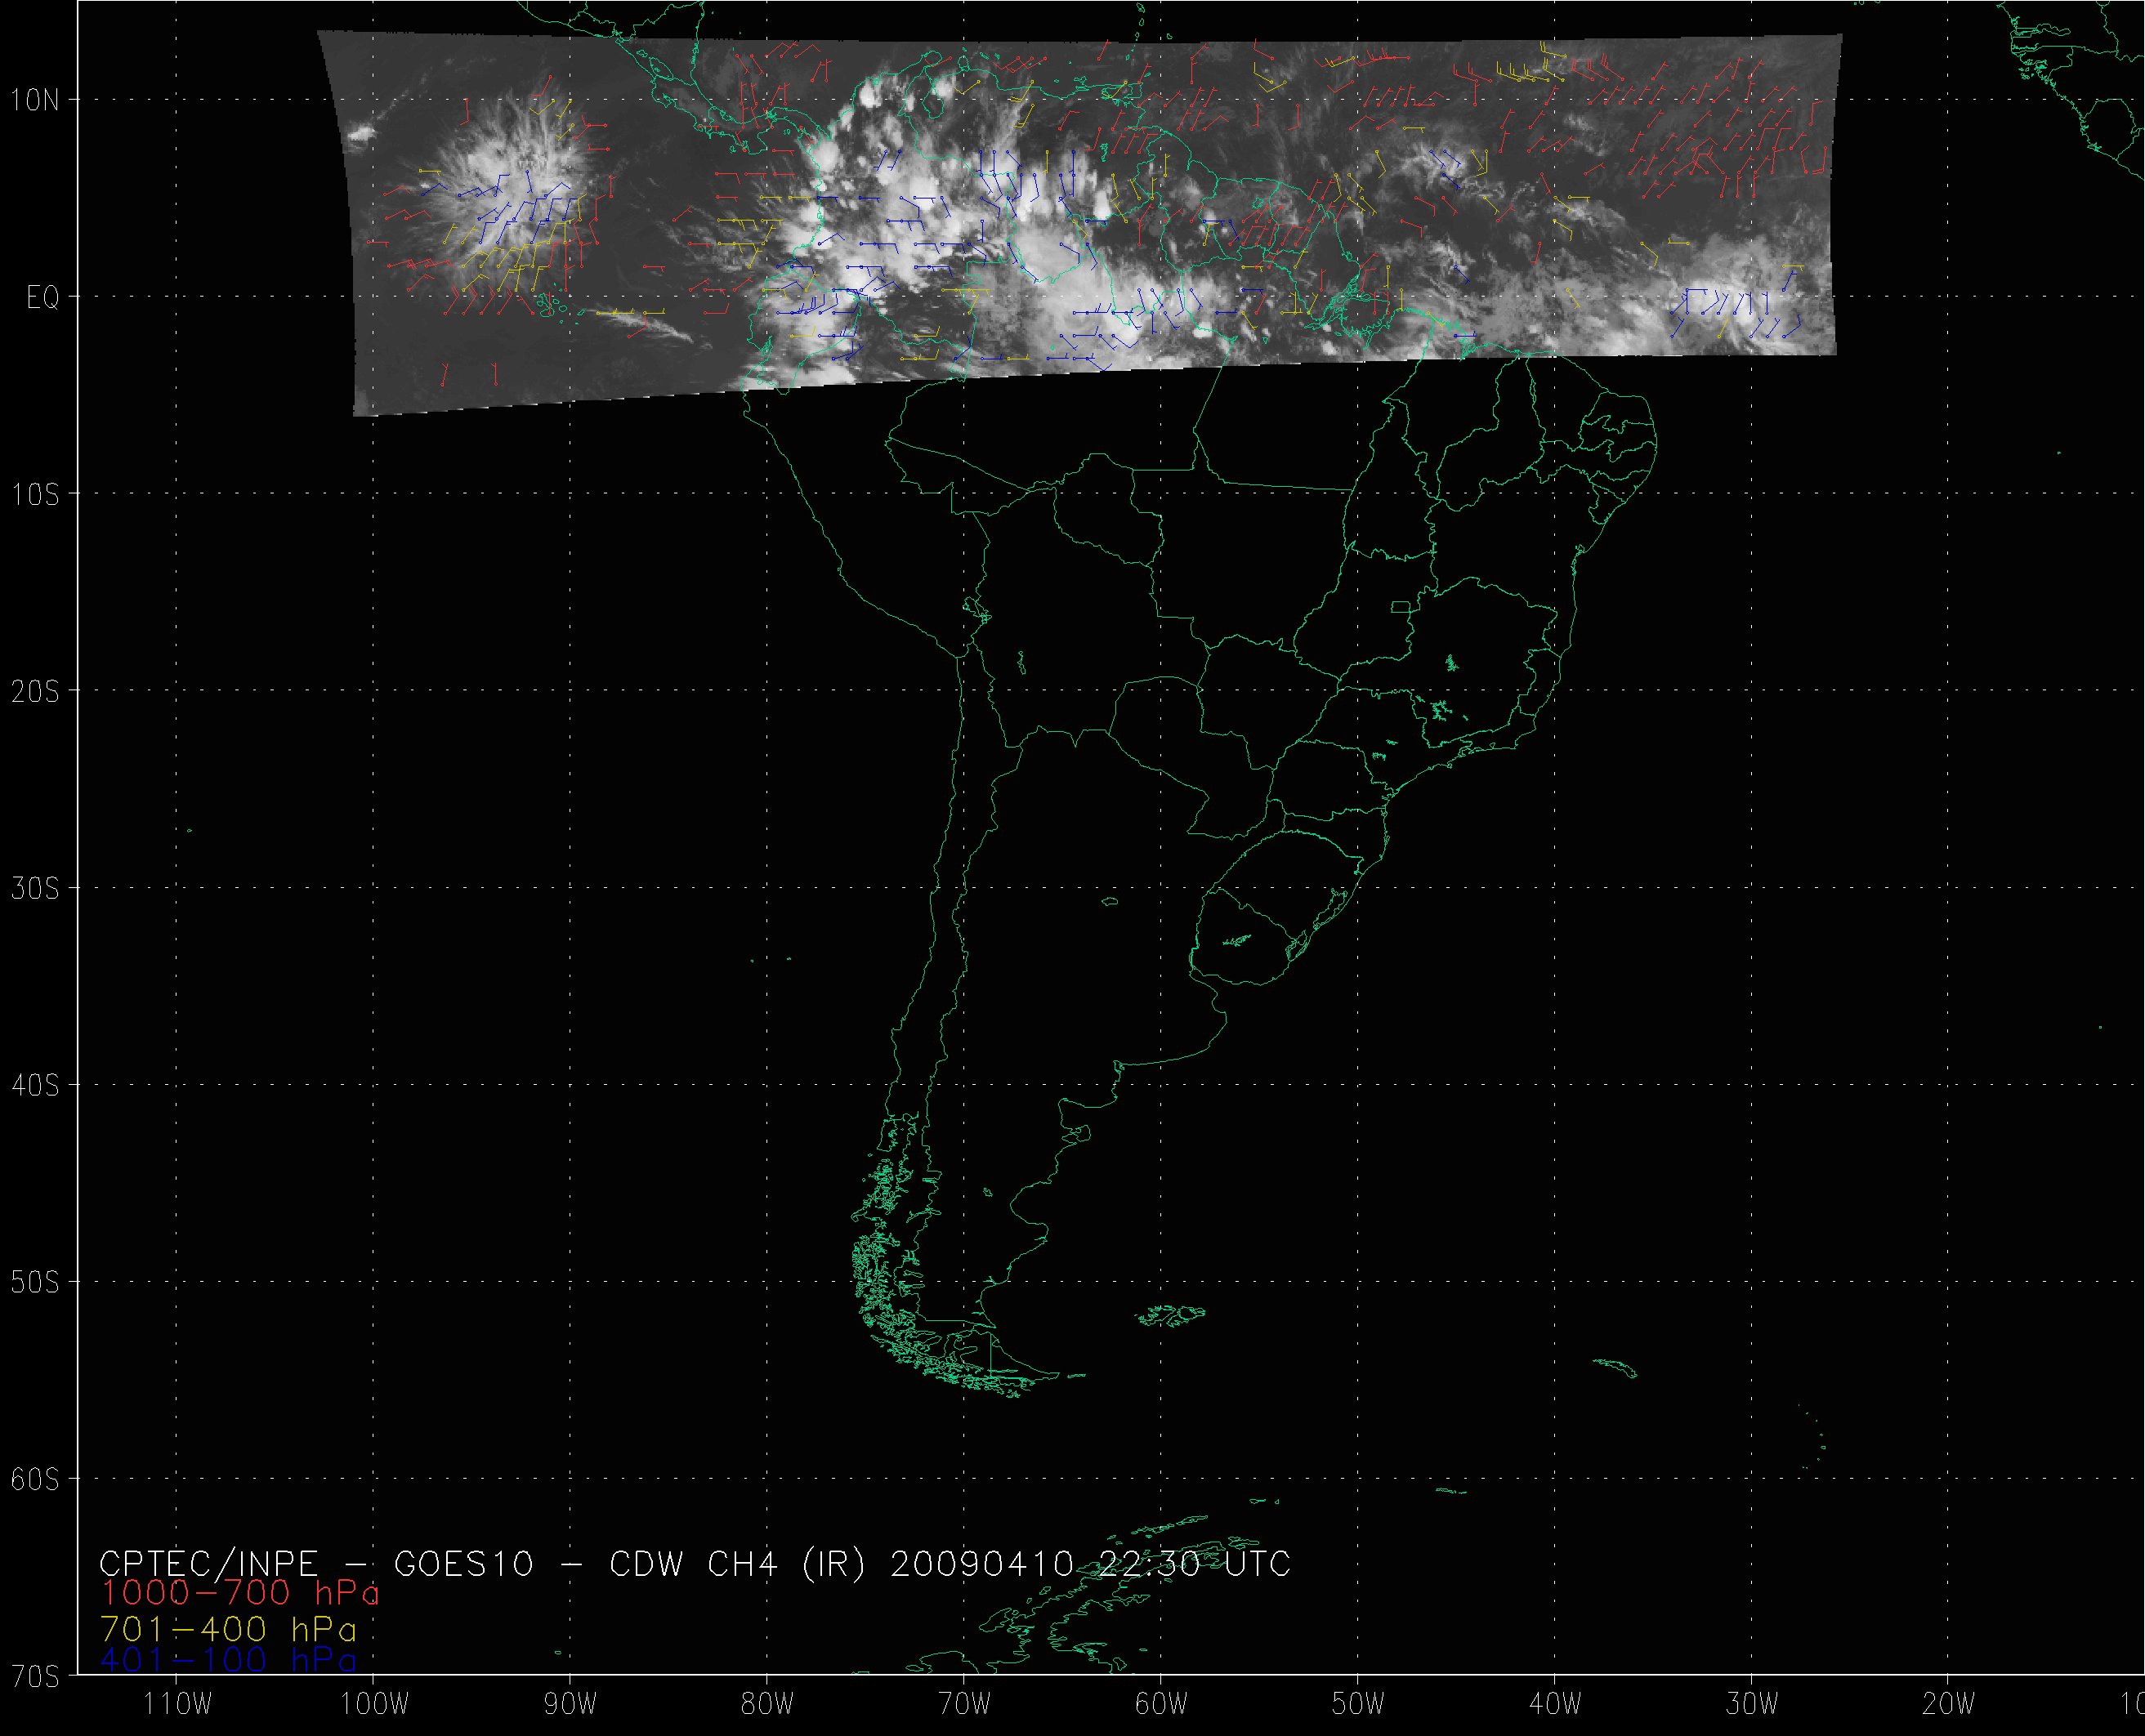Image resolution: width=2145 pixels, height=1736 pixels.
Task: Click the 70W longitude axis label
Action: click(965, 1705)
